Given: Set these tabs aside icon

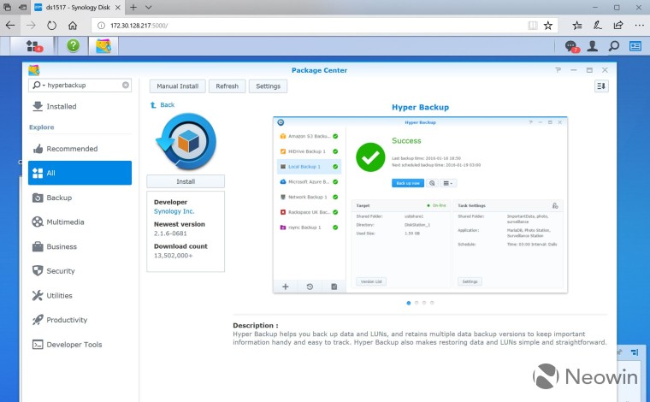Looking at the screenshot, I should click(x=23, y=8).
